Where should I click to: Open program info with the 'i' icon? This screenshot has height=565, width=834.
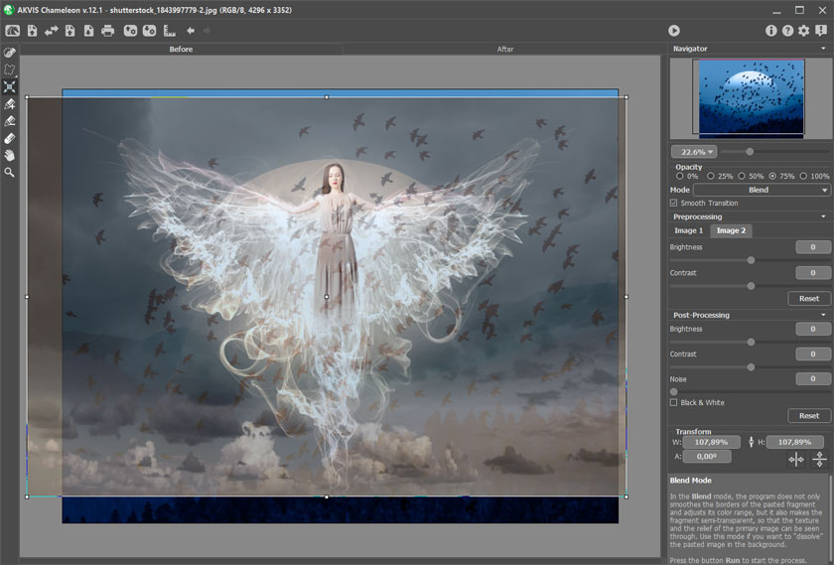click(770, 31)
